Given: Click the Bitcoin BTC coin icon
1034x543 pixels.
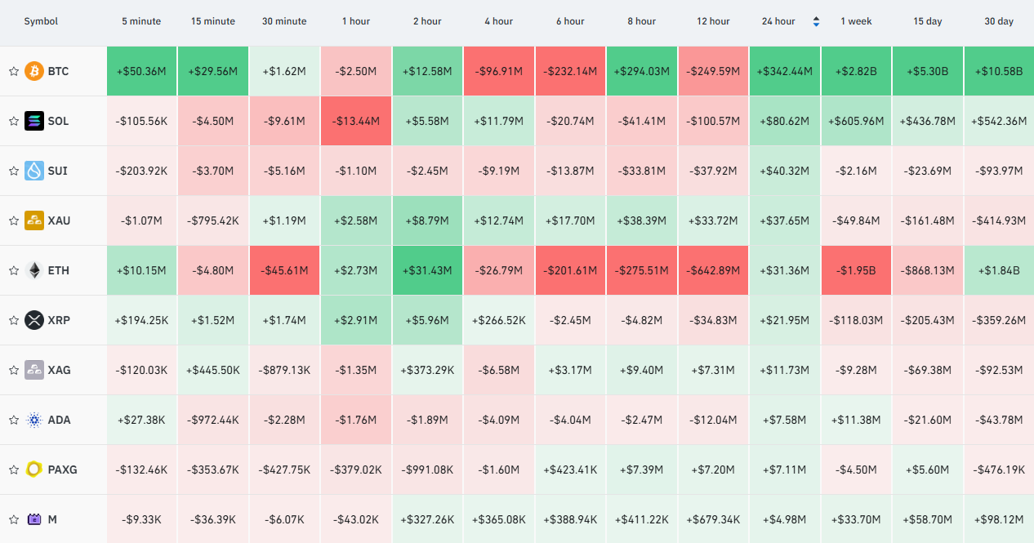Looking at the screenshot, I should 34,71.
